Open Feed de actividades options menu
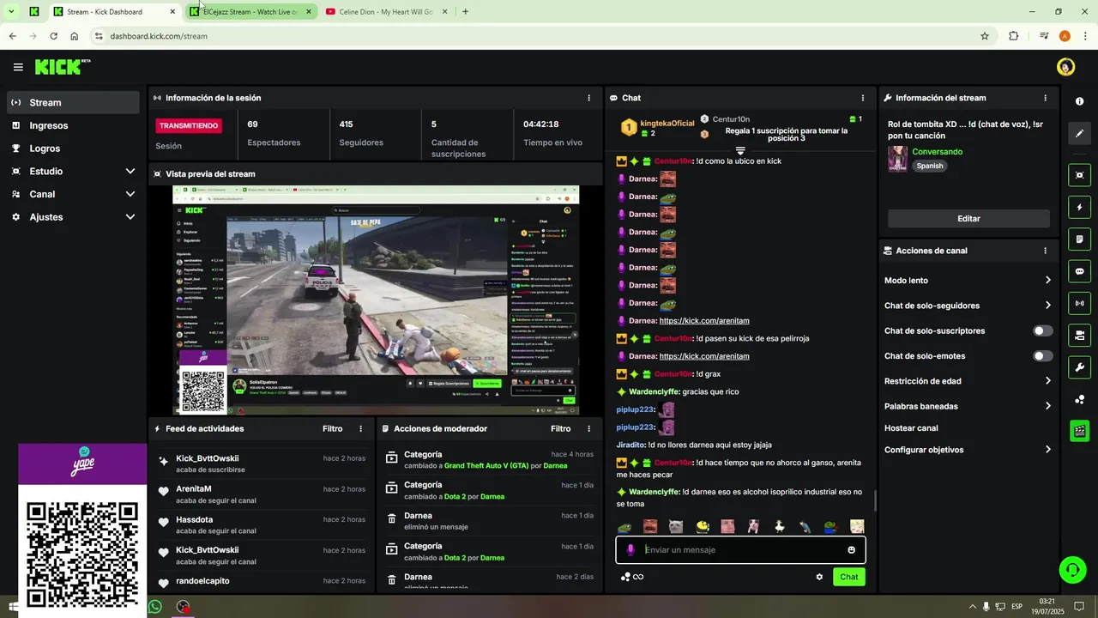 [x=360, y=428]
